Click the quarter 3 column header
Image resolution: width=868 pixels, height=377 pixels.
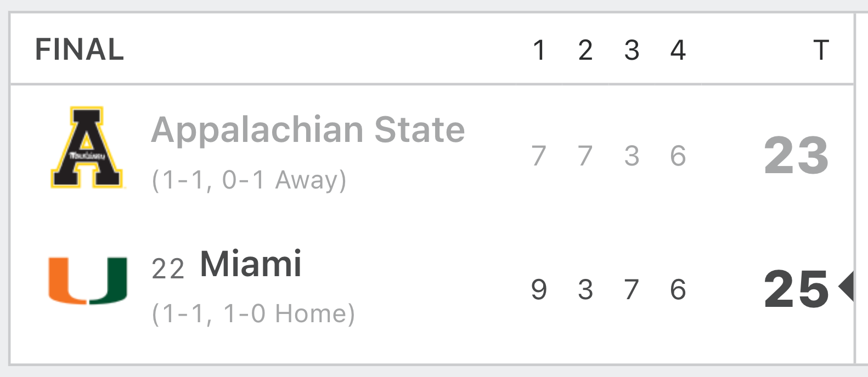point(632,50)
